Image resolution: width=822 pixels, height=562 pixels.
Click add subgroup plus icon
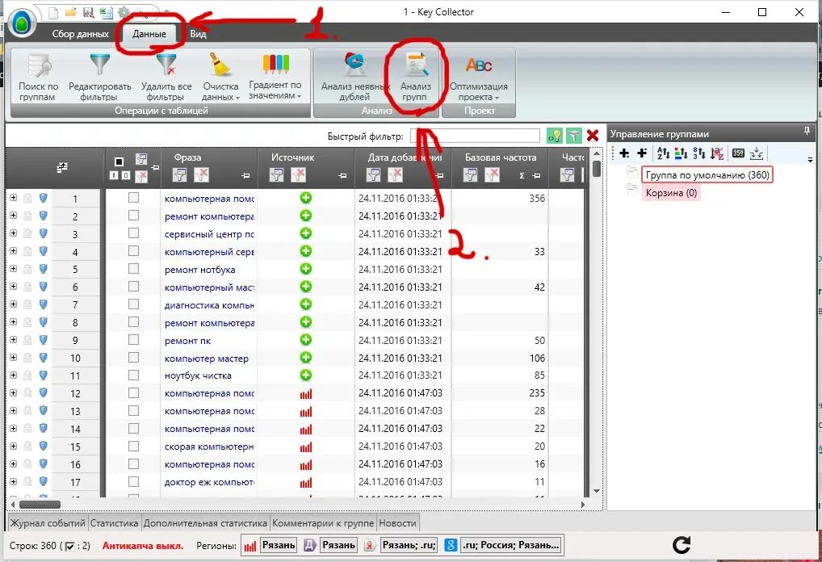coord(642,153)
